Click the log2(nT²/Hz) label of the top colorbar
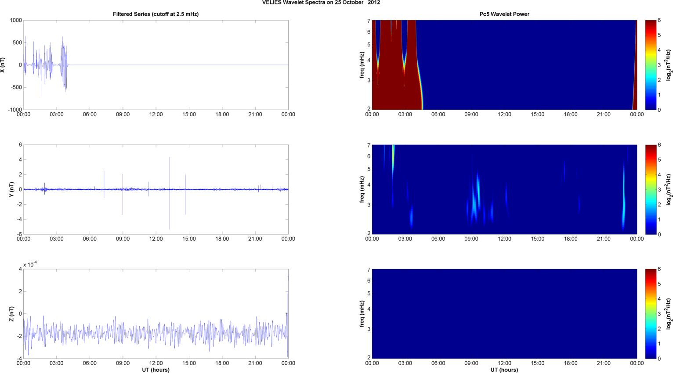This screenshot has width=673, height=373. coord(669,65)
